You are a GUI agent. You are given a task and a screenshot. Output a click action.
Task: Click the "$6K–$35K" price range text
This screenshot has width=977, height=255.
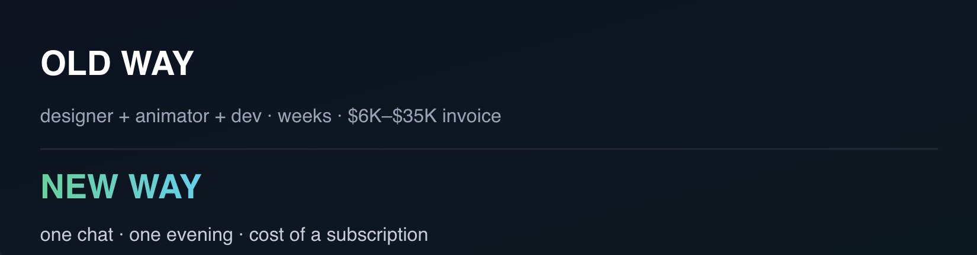(x=392, y=116)
